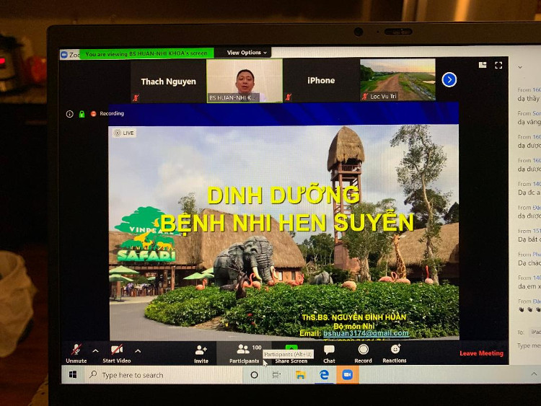Open the Chat panel from the toolbar
Image resolution: width=541 pixels, height=406 pixels.
tap(329, 354)
